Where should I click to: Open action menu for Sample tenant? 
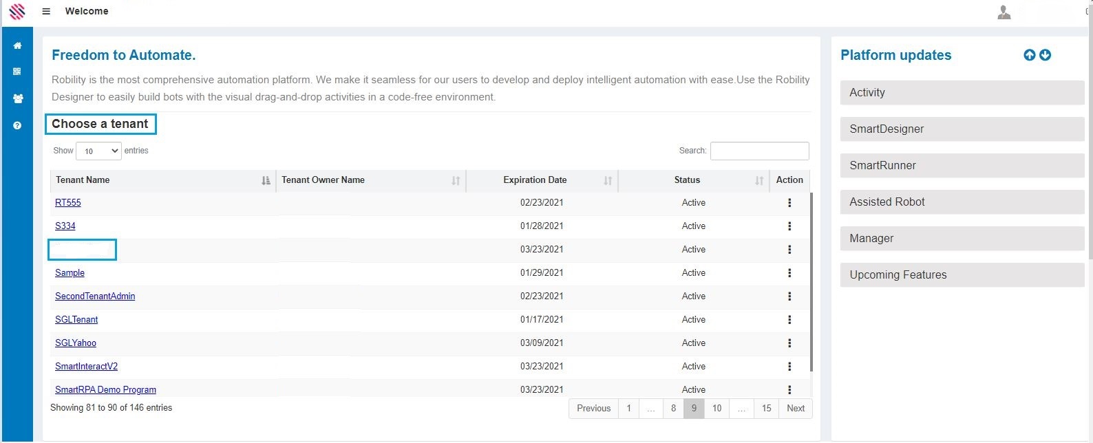[789, 273]
